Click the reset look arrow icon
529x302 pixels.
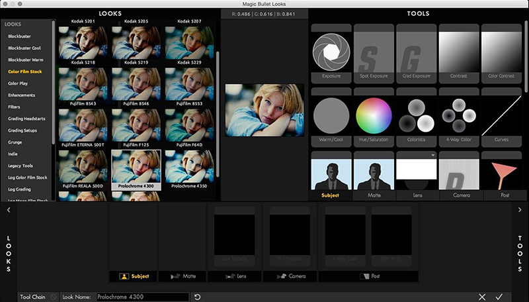coord(197,297)
